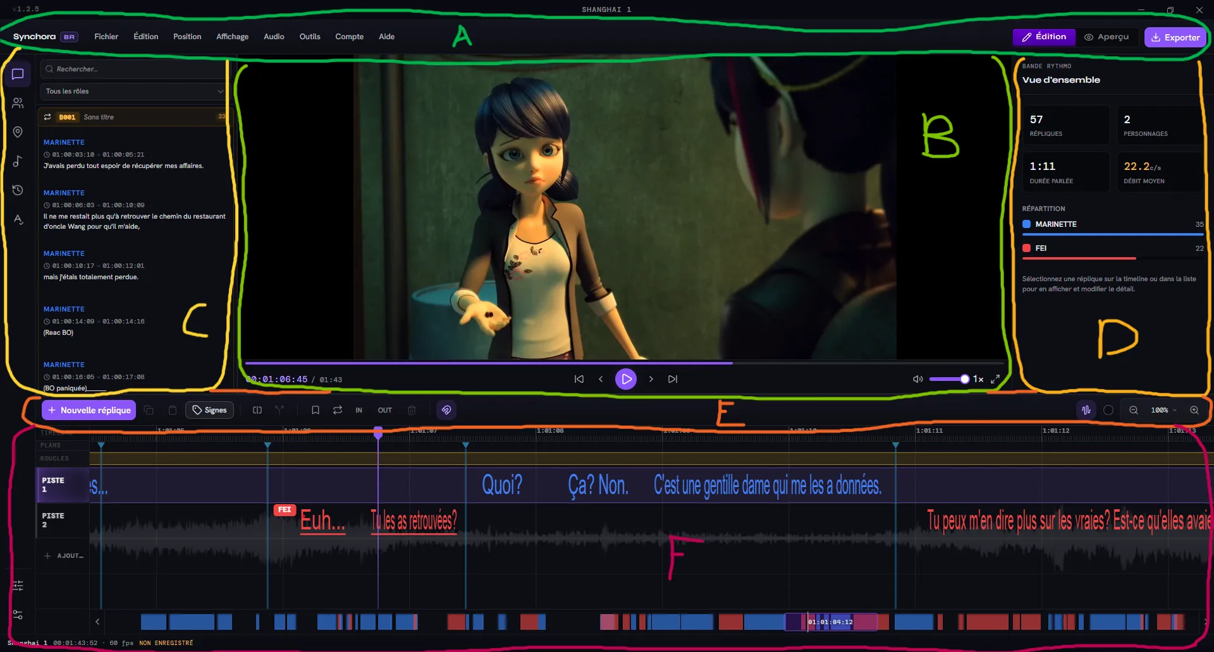Screen dimensions: 1214x652
Task: Open the Fichier menu
Action: click(106, 37)
